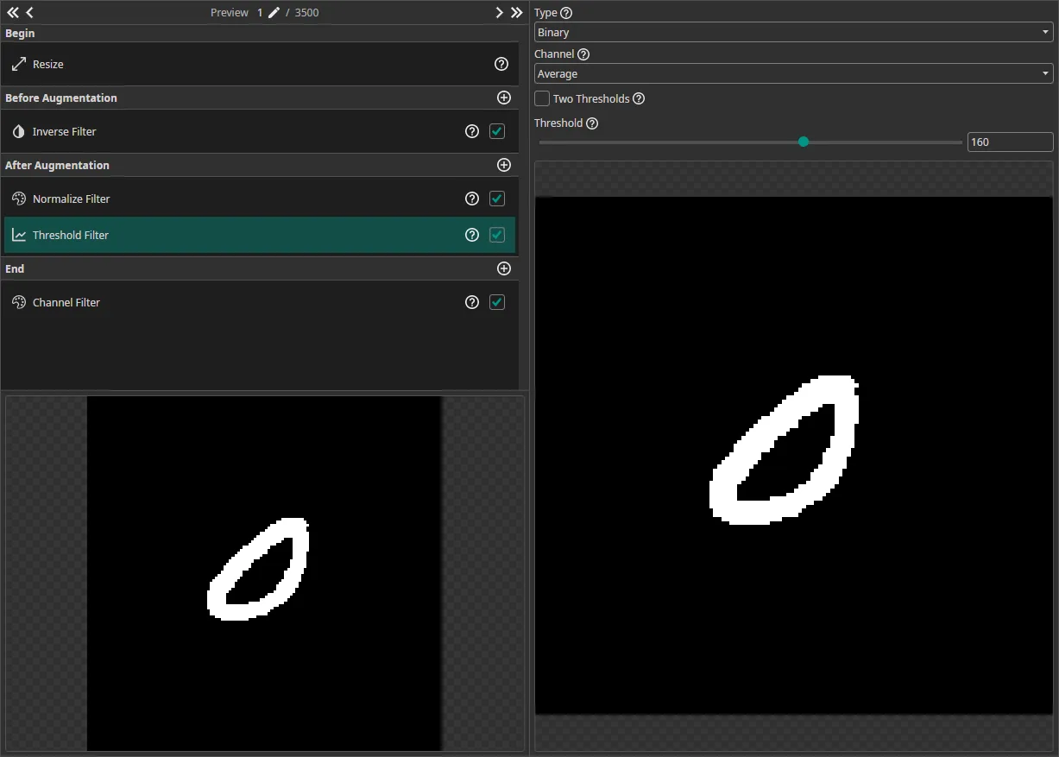The width and height of the screenshot is (1059, 757).
Task: Open the Type dropdown showing Binary
Action: [793, 33]
